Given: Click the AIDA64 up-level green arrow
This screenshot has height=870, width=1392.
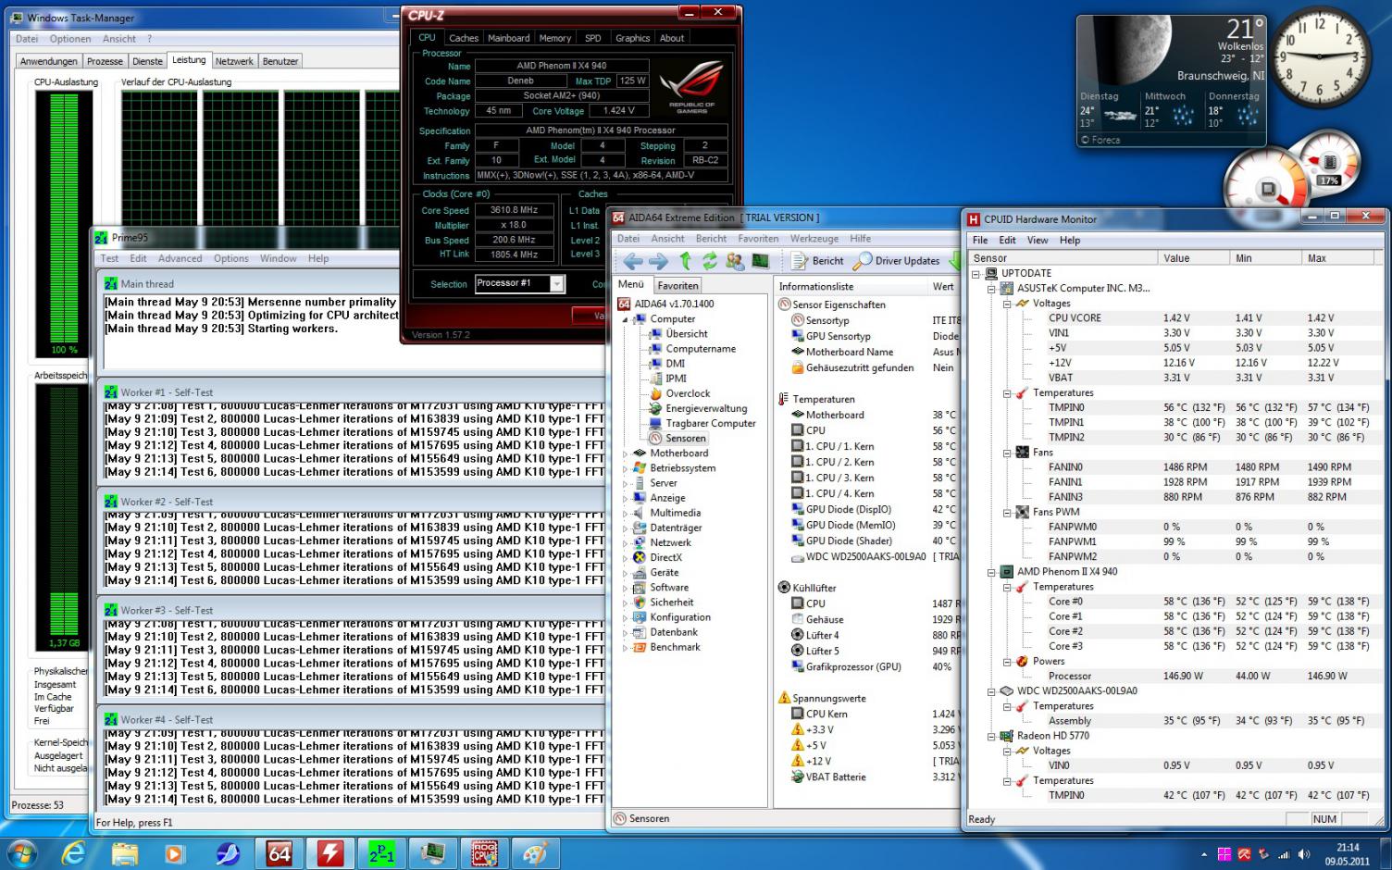Looking at the screenshot, I should tap(685, 261).
